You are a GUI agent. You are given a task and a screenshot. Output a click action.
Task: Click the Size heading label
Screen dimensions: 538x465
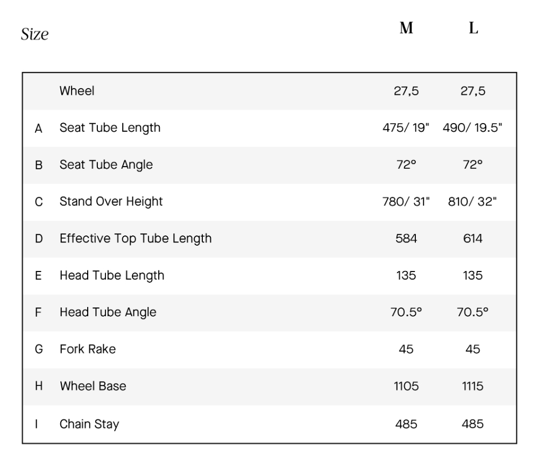coord(35,35)
